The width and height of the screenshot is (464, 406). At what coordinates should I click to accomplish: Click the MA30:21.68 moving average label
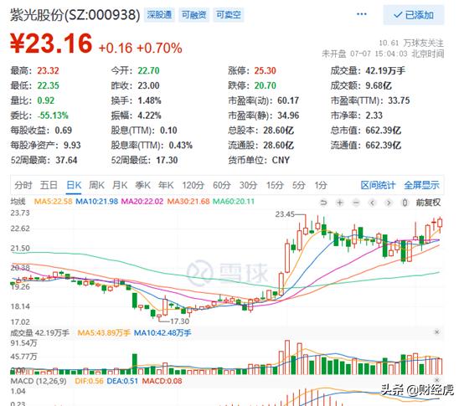coord(188,202)
